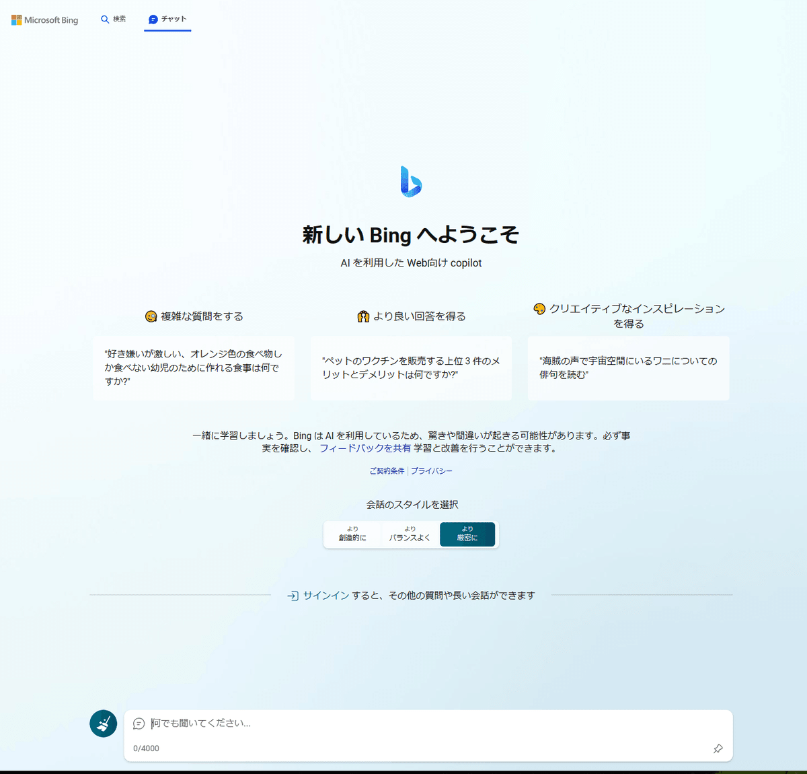The width and height of the screenshot is (807, 774).
Task: Click the 複雑な質問をする heading text
Action: [x=202, y=316]
